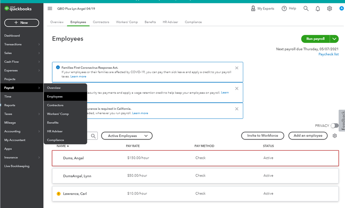Viewport: 345px width, 208px height.
Task: Switch to the top HR Adviser tab
Action: click(x=170, y=22)
